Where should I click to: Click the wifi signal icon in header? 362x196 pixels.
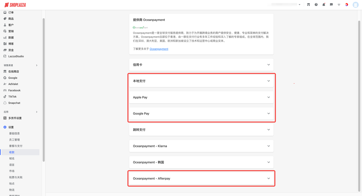[339, 5]
